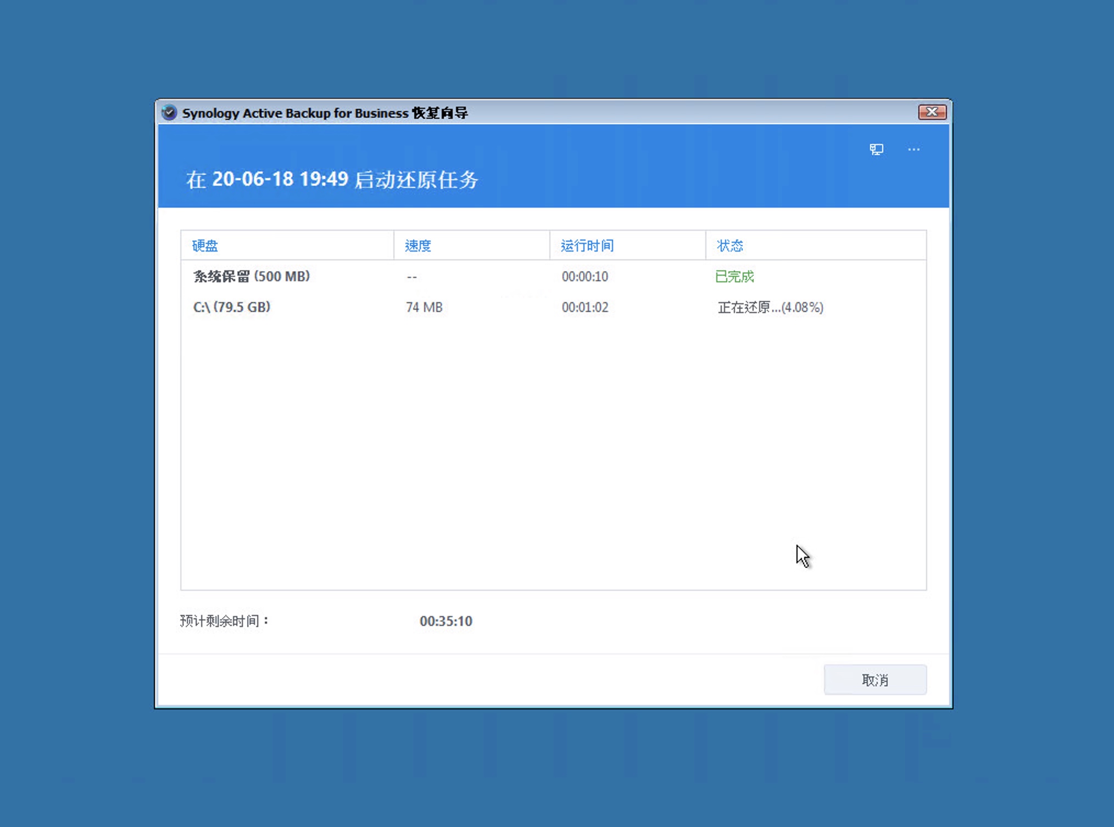Click the 正在还原...(4.08%) status
This screenshot has height=827, width=1114.
tap(770, 308)
